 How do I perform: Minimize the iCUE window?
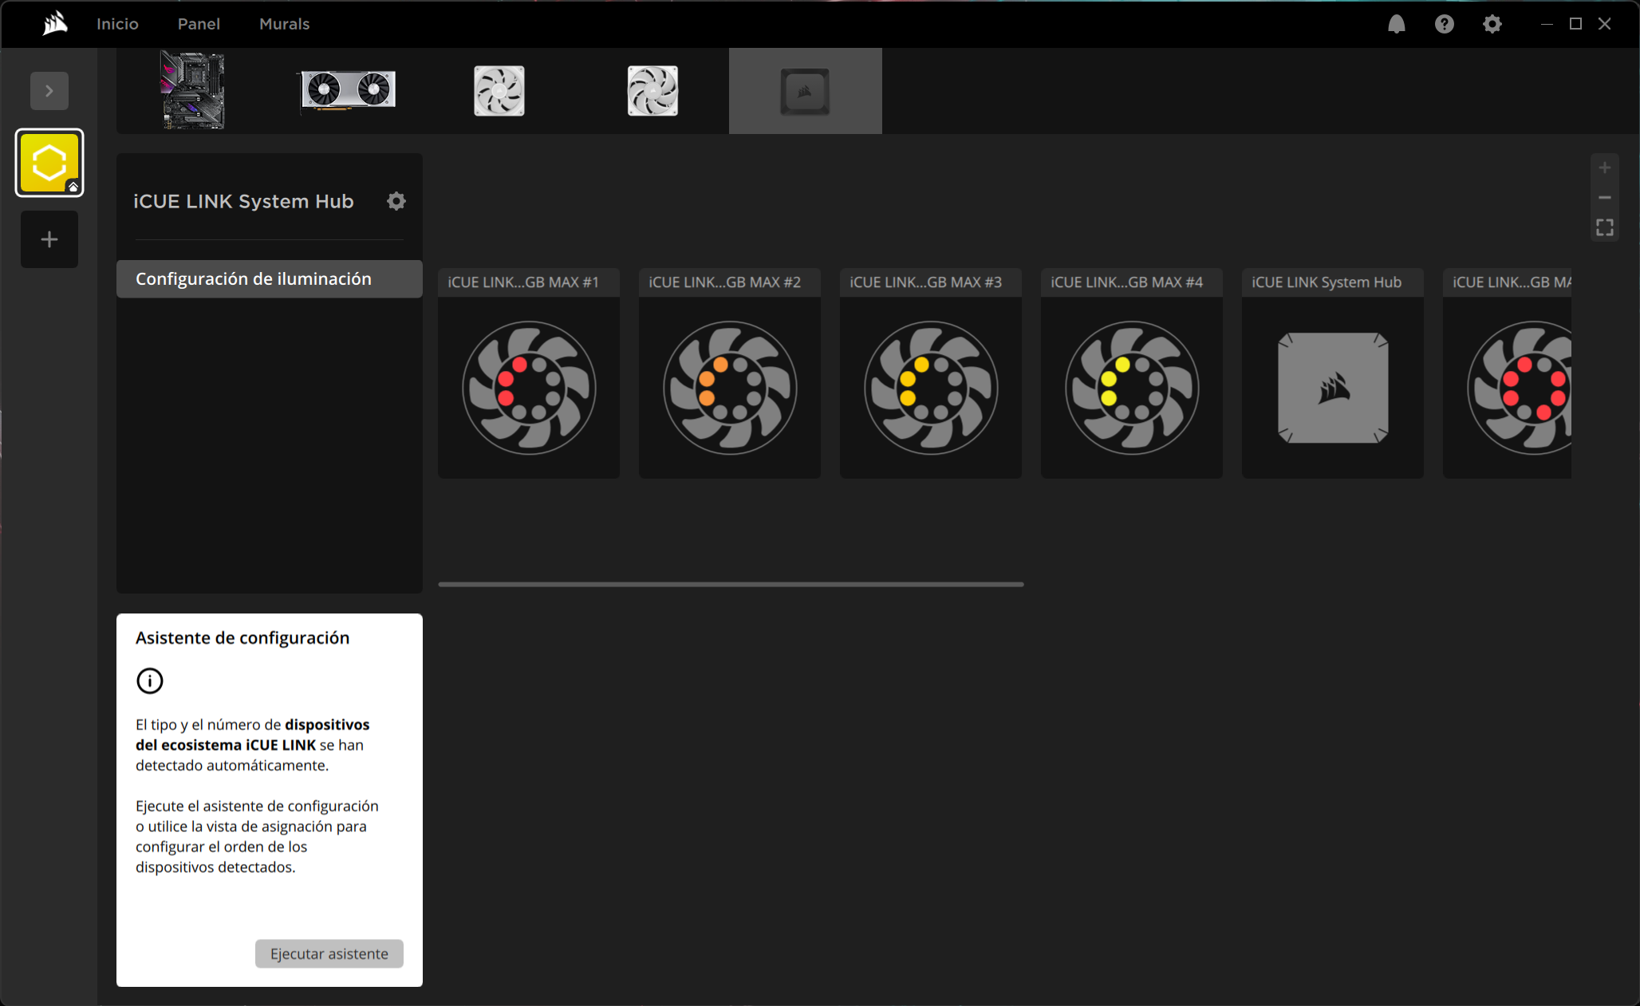pyautogui.click(x=1547, y=24)
